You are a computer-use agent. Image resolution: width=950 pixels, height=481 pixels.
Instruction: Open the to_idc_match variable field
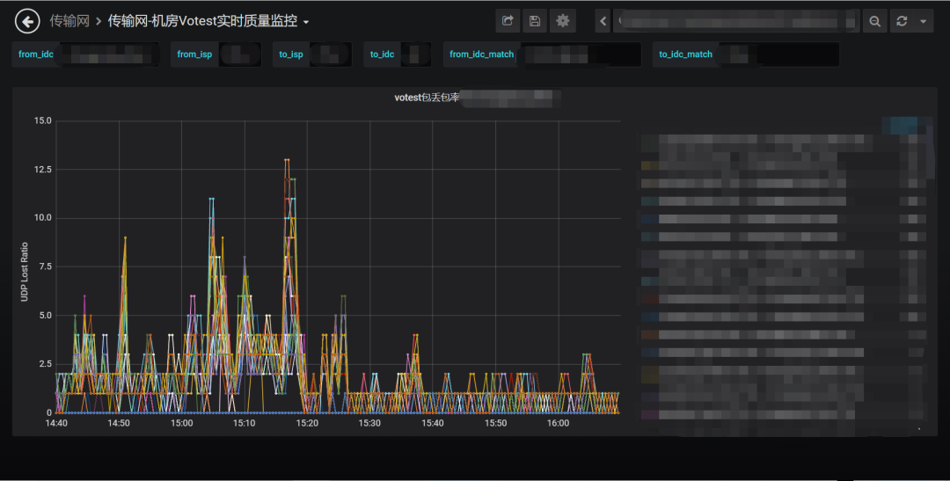point(778,55)
